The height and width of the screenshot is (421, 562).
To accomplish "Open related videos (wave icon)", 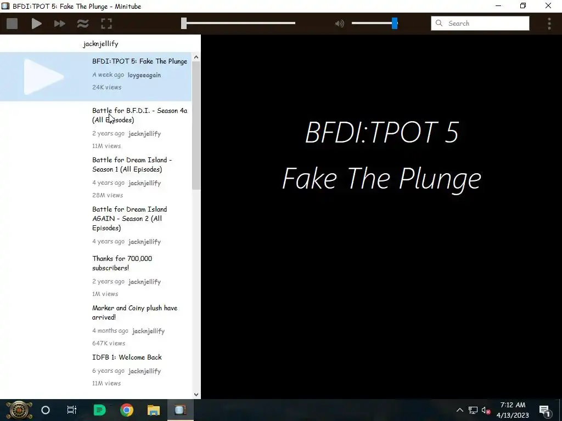I will pyautogui.click(x=83, y=24).
